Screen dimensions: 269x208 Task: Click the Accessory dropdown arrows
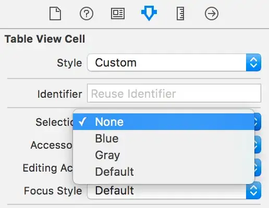tap(258, 145)
